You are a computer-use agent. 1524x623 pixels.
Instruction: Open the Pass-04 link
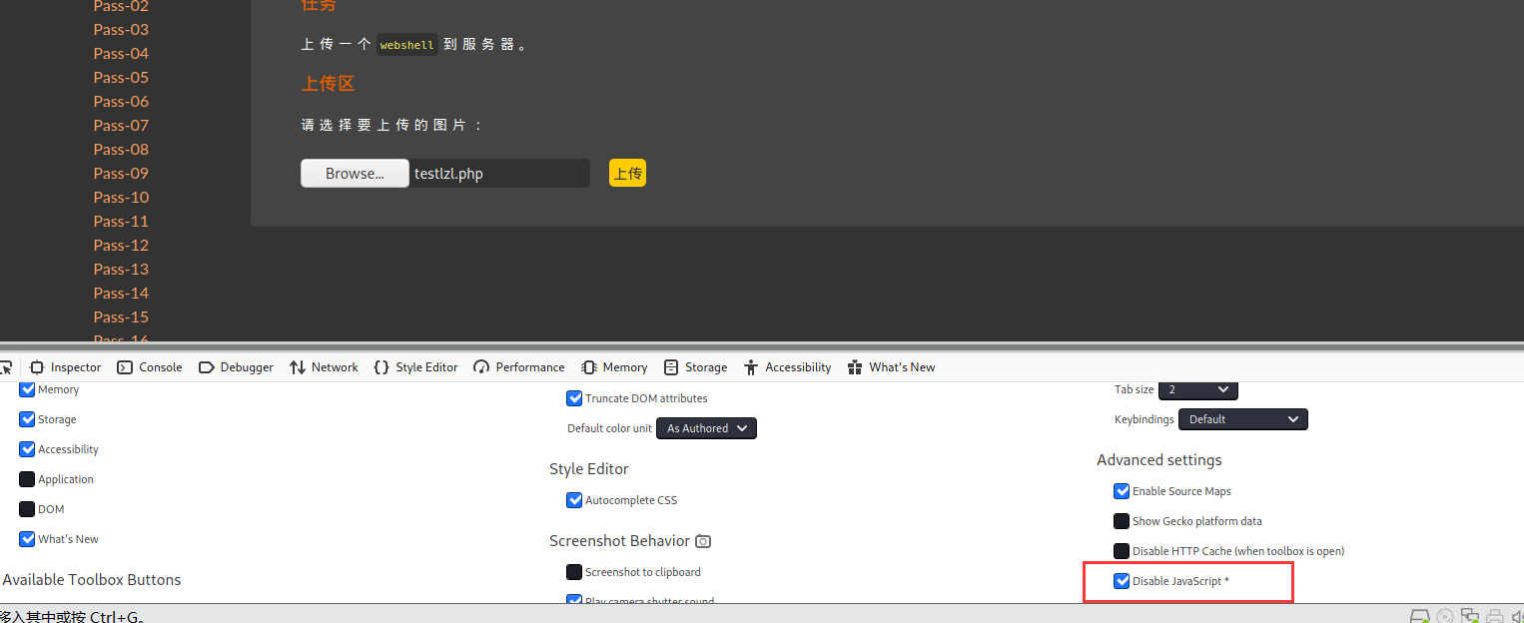coord(121,53)
